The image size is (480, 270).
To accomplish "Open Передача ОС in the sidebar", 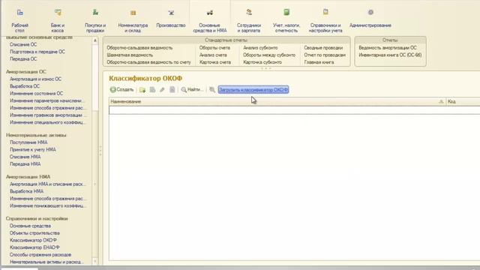I will coord(23,58).
